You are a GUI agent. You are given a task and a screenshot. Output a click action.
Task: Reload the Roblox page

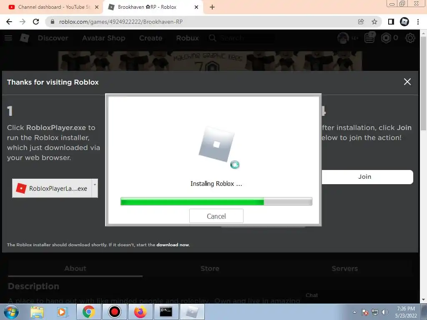point(36,22)
